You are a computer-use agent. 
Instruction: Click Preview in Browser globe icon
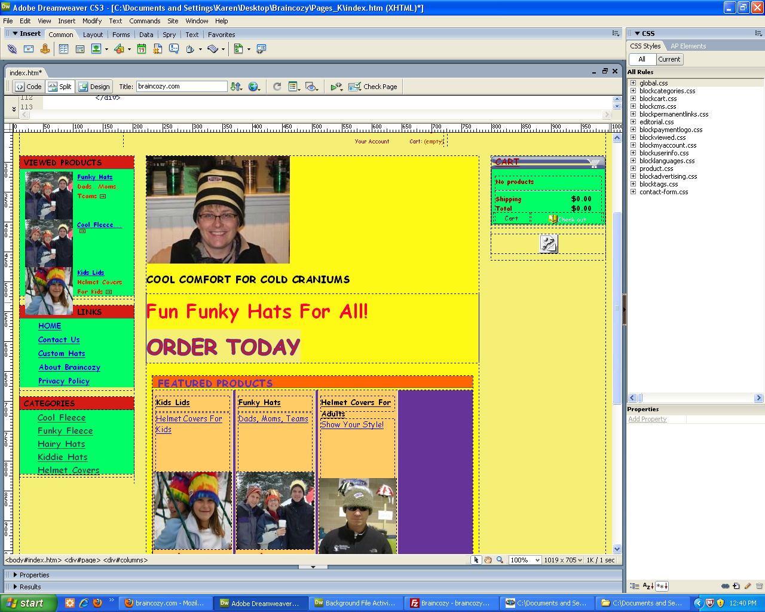pyautogui.click(x=254, y=87)
